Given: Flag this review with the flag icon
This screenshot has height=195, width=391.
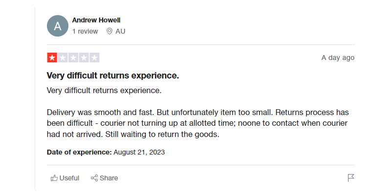Looking at the screenshot, I should 351,178.
